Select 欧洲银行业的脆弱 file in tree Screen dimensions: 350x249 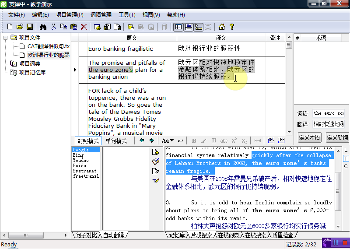pyautogui.click(x=49, y=55)
